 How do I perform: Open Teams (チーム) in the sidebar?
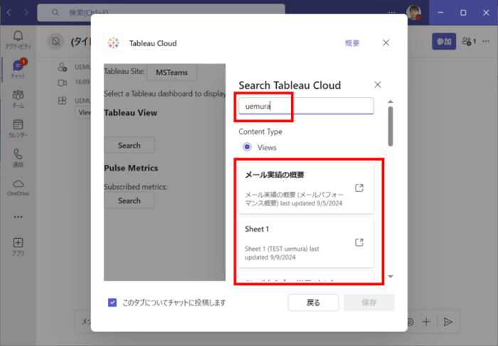coord(18,99)
